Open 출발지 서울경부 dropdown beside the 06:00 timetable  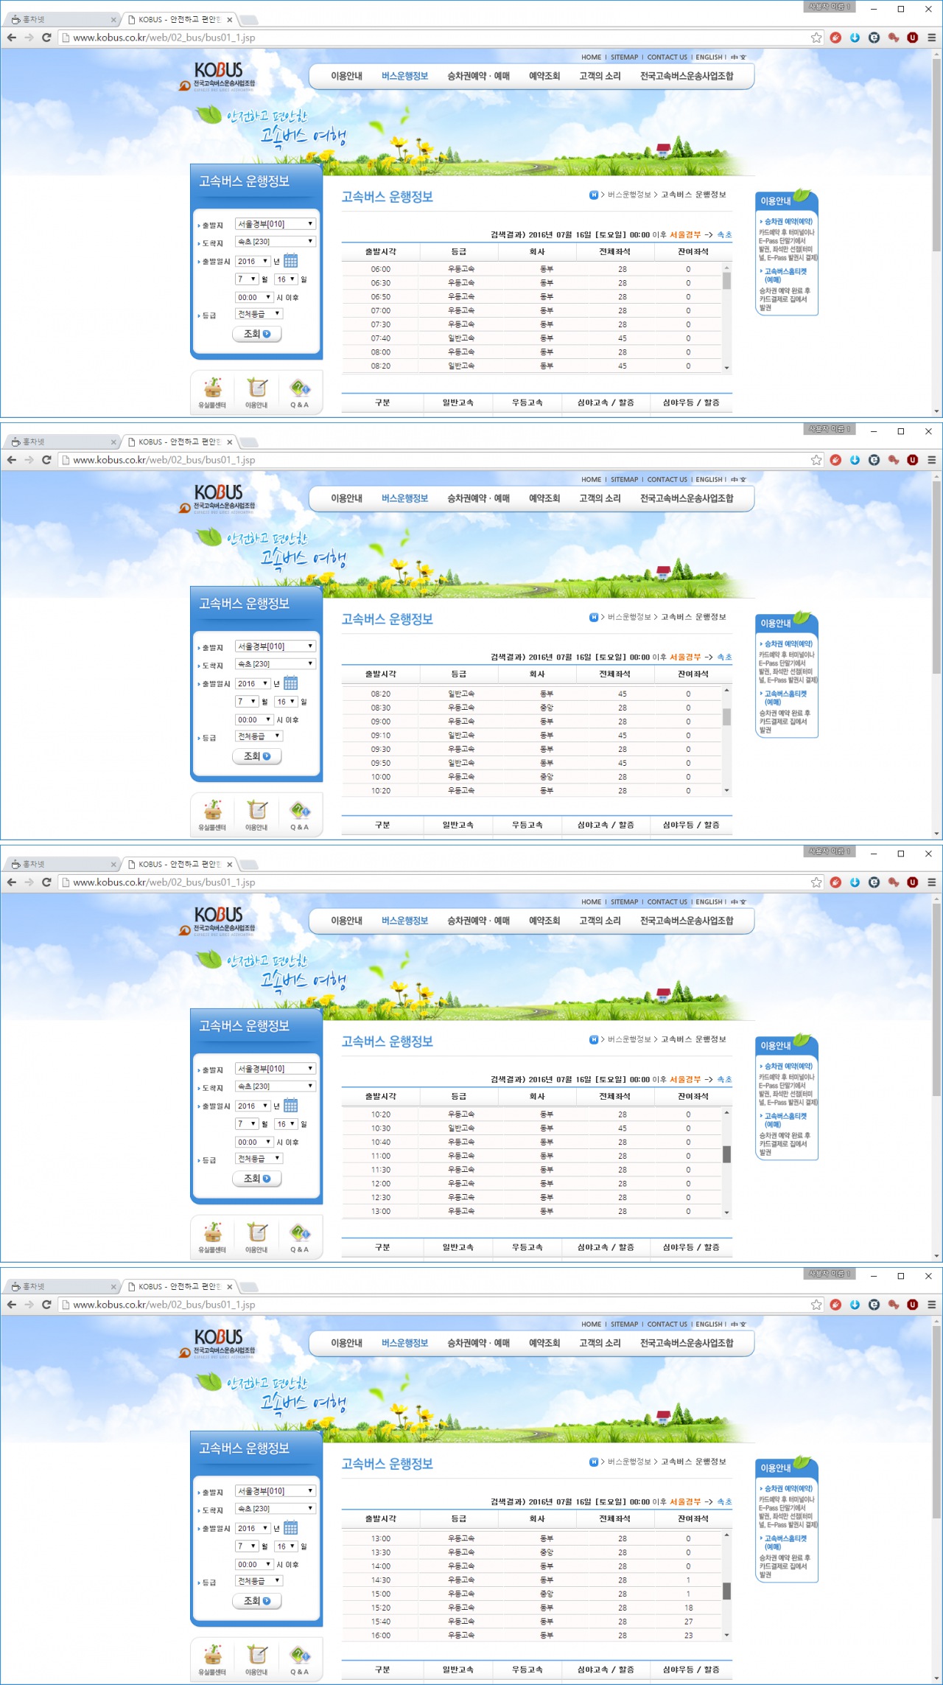pos(275,224)
